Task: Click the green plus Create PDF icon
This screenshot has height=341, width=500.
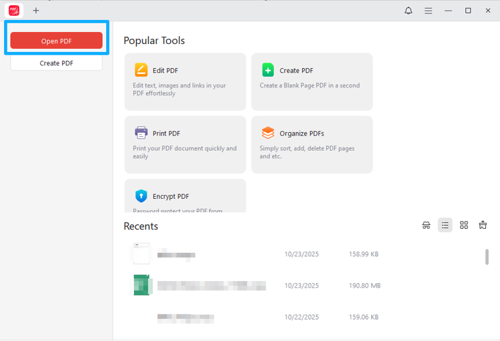Action: click(268, 70)
